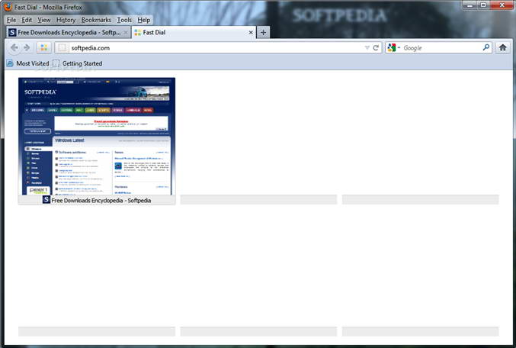Image resolution: width=516 pixels, height=348 pixels.
Task: Open Most Visited bookmarks folder
Action: click(28, 63)
